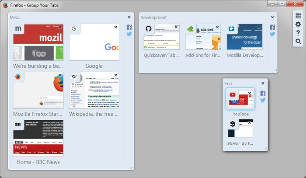306x178 pixels.
Task: Click the Fun group title
Action: [x=228, y=84]
